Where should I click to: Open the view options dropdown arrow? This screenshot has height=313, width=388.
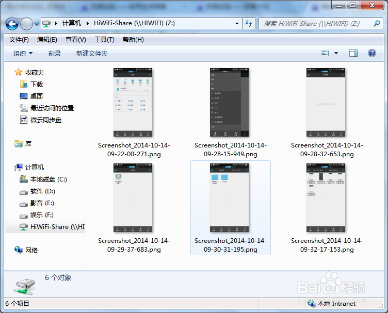click(x=336, y=53)
